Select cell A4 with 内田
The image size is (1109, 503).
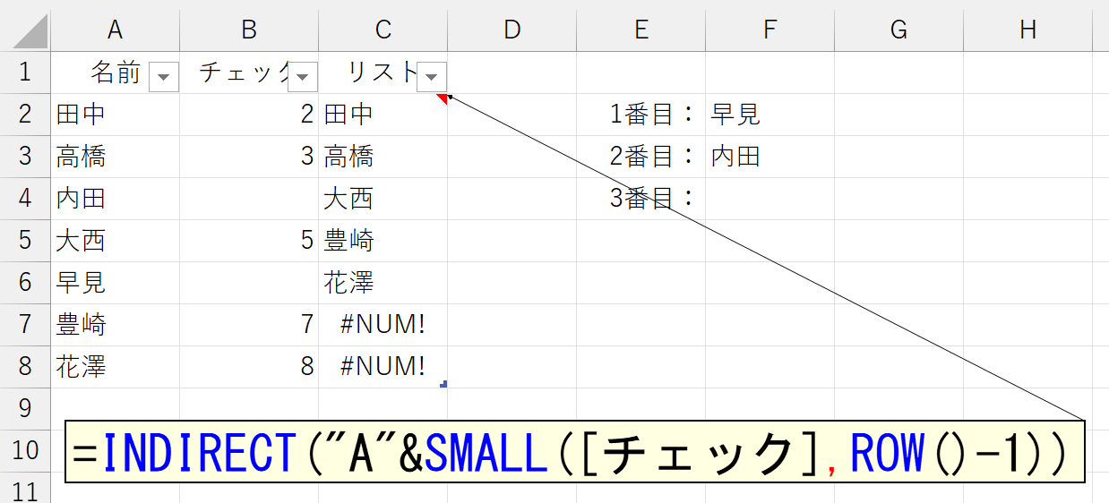pyautogui.click(x=115, y=199)
